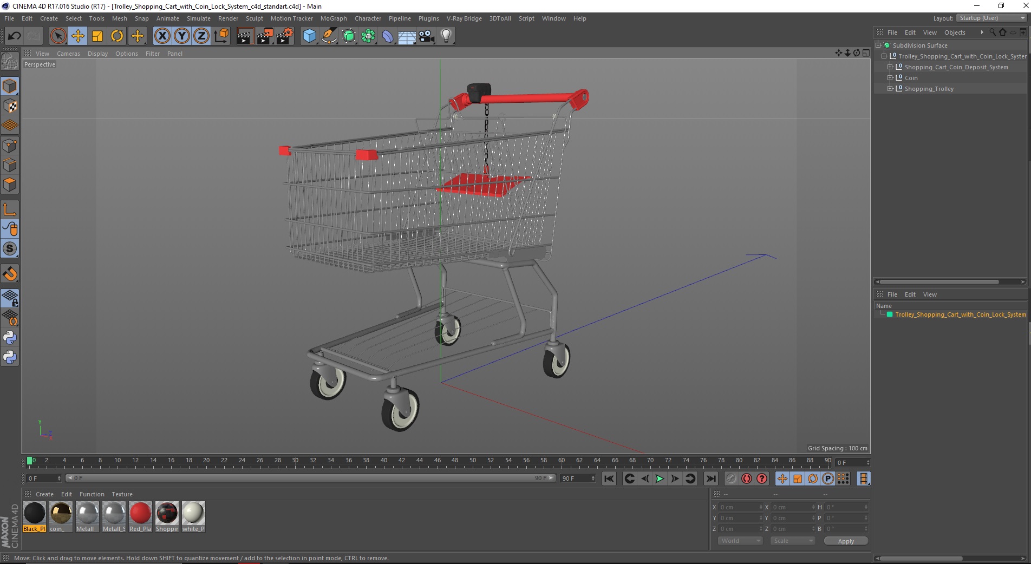
Task: Toggle Position keyframe recording
Action: pos(782,478)
